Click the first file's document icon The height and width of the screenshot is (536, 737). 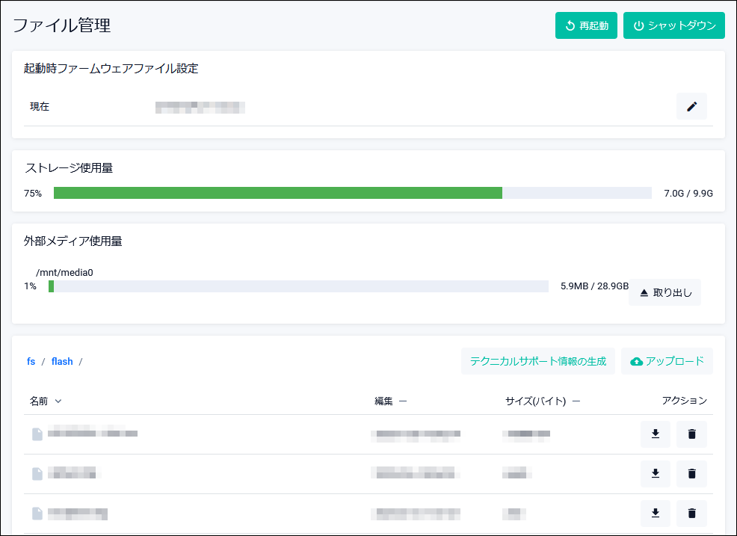click(37, 434)
